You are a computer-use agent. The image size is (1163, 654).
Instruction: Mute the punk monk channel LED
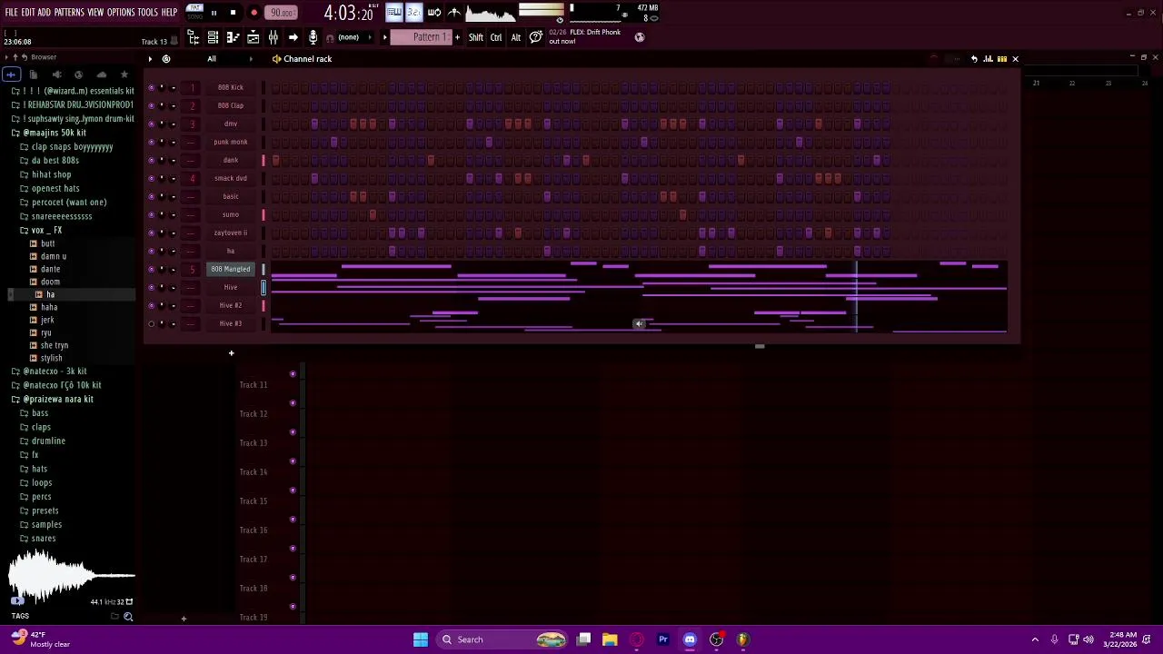[151, 142]
